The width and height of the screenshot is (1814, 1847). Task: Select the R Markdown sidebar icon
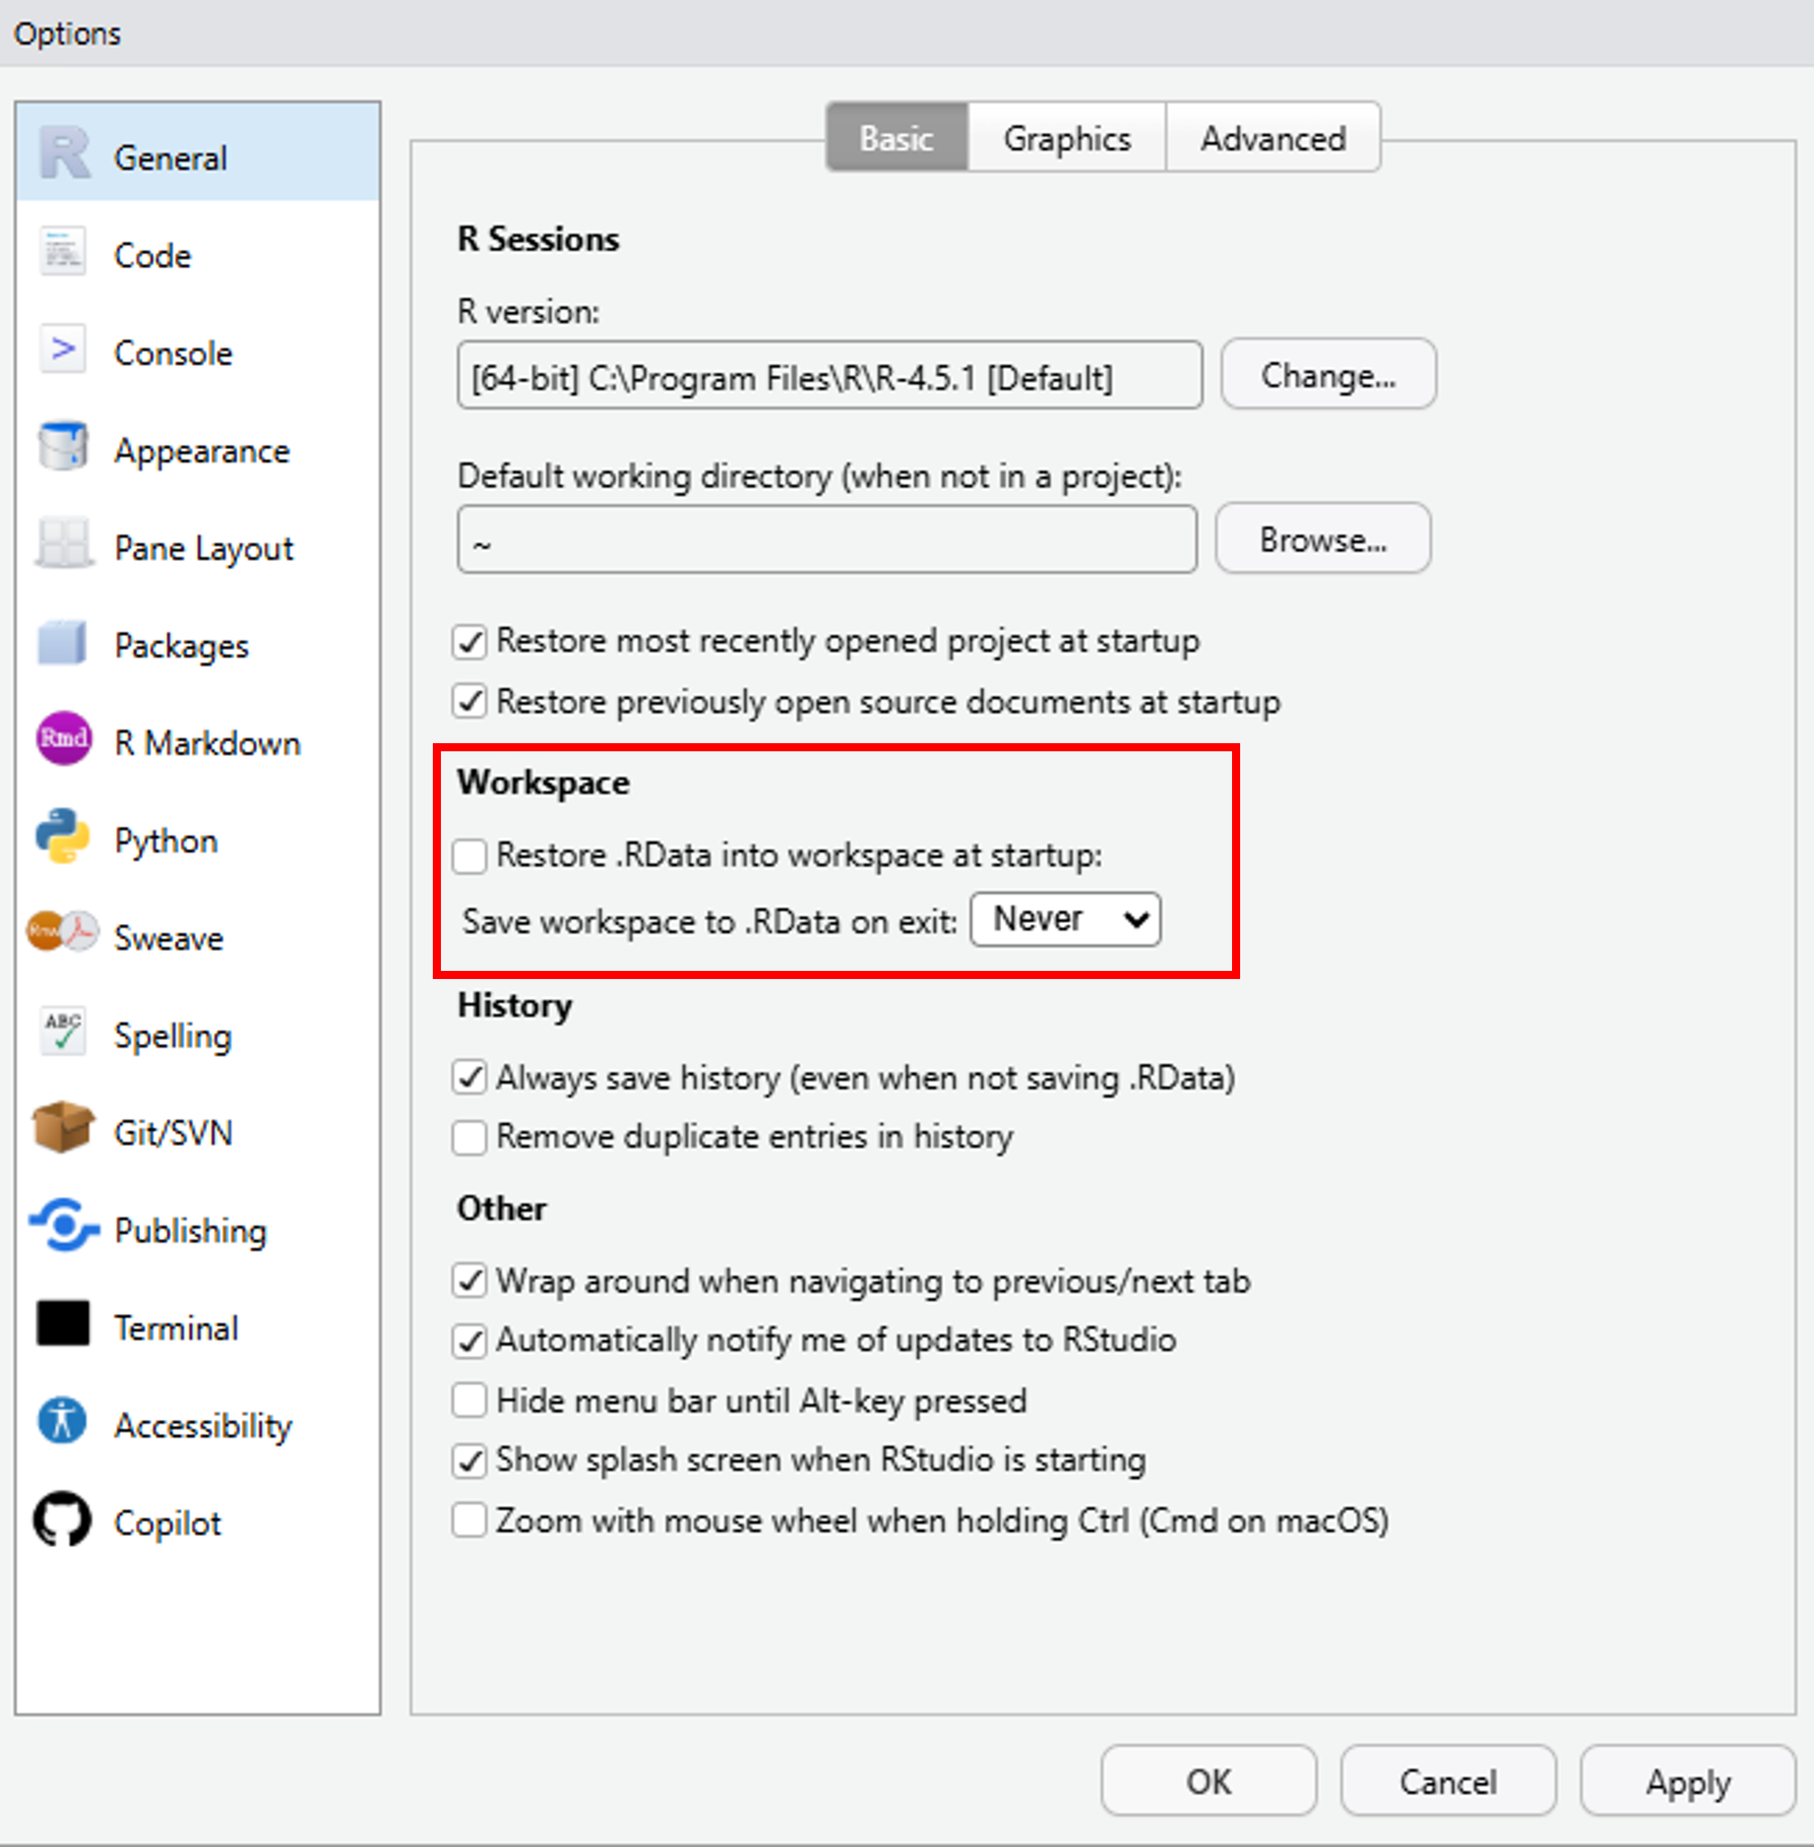coord(63,740)
